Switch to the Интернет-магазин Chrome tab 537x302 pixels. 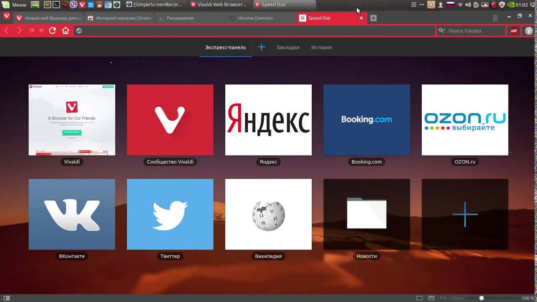click(119, 18)
